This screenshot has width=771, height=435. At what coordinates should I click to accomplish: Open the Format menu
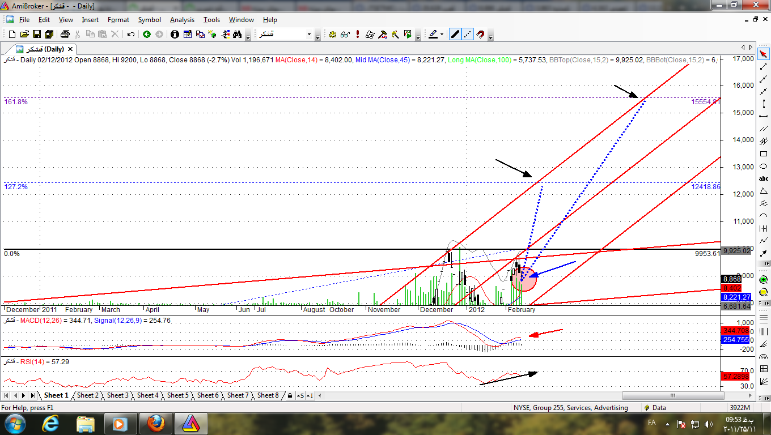tap(118, 20)
